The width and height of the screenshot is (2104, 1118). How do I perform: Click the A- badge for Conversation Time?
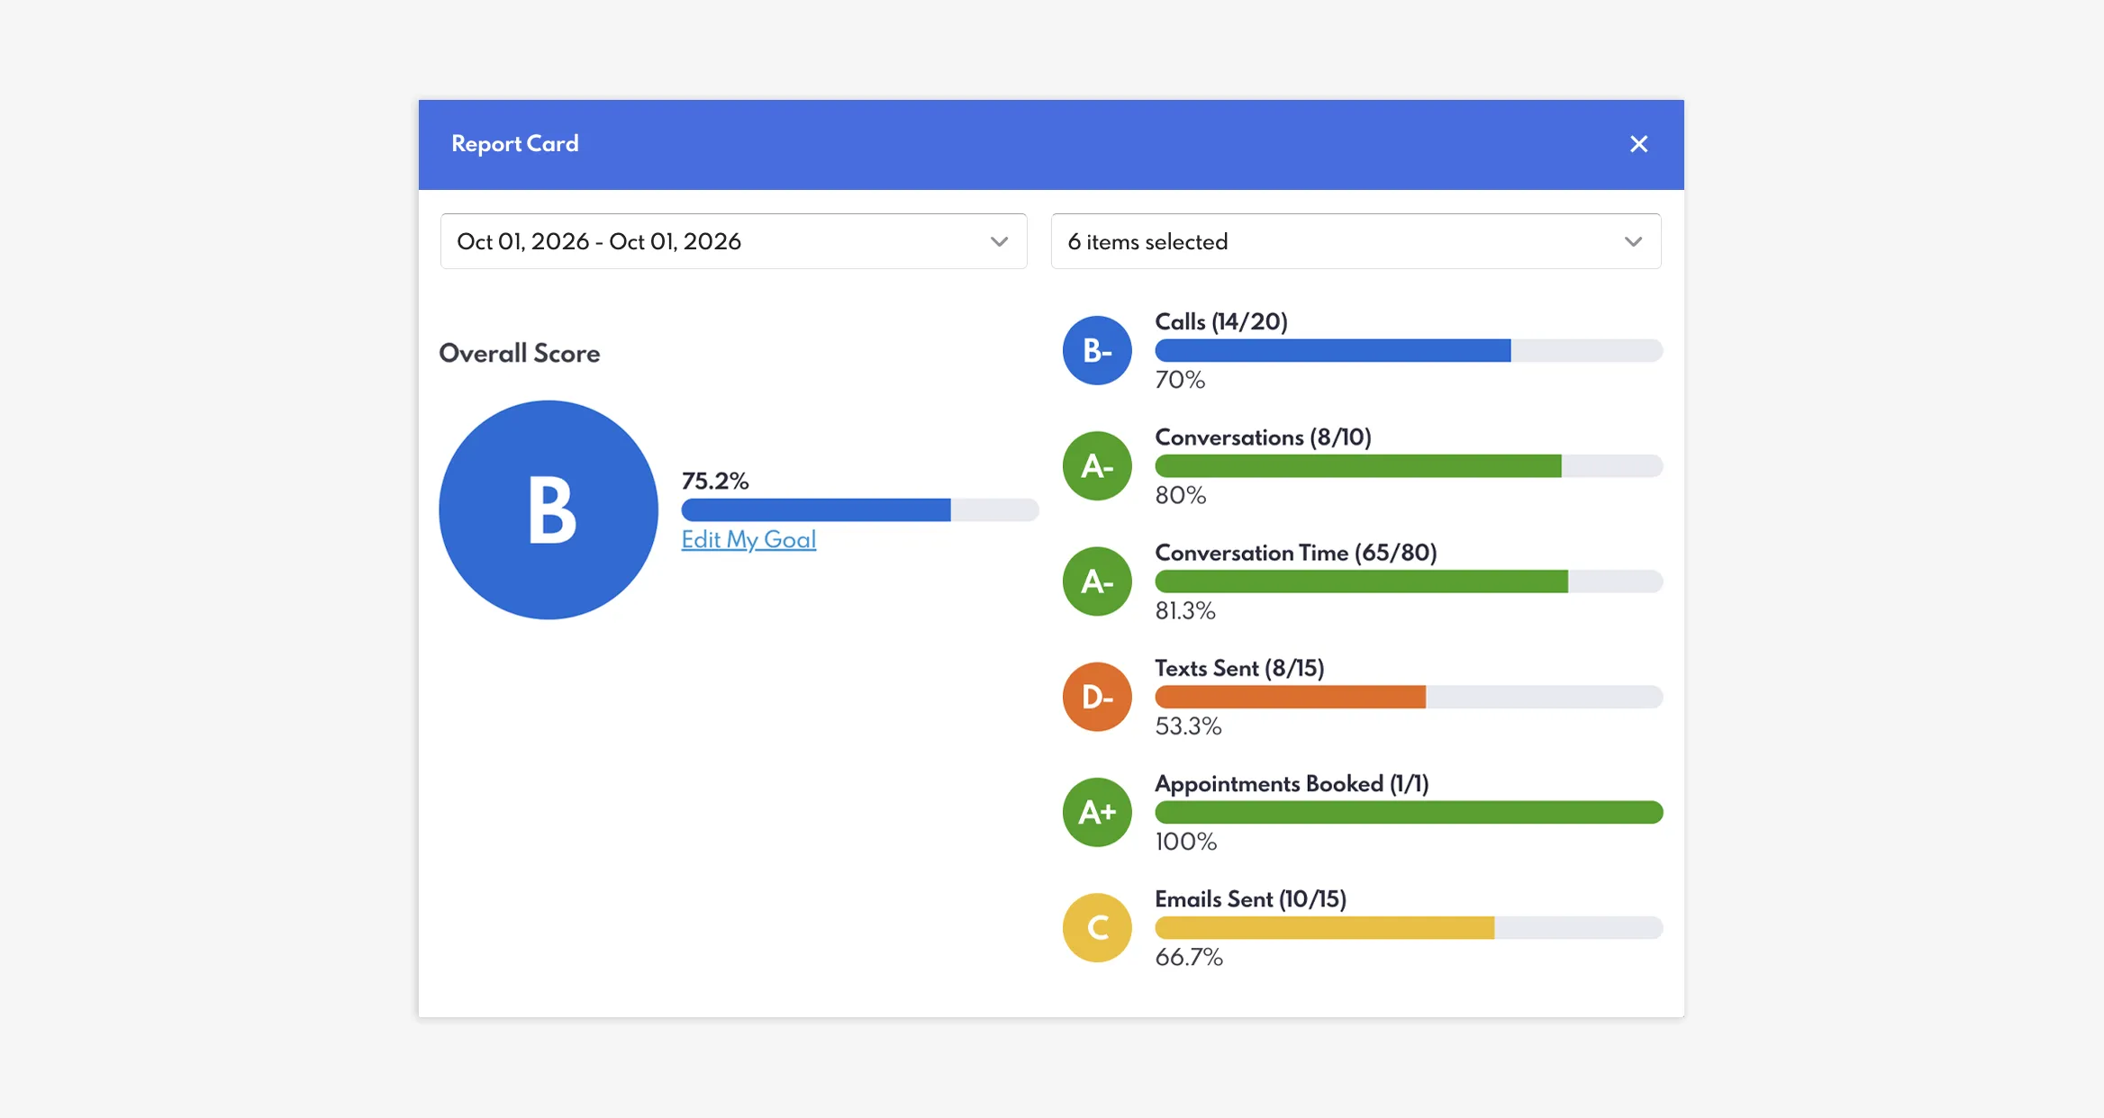[x=1097, y=582]
